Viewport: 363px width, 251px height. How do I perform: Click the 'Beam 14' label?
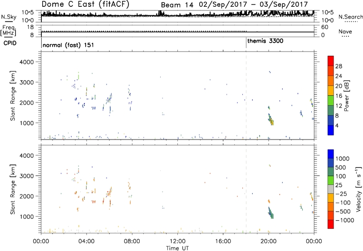click(x=177, y=5)
